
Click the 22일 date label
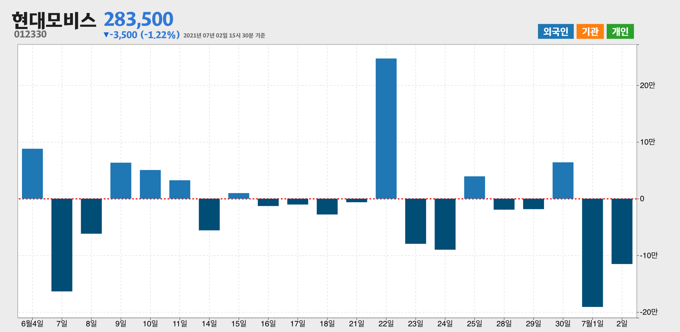point(386,324)
